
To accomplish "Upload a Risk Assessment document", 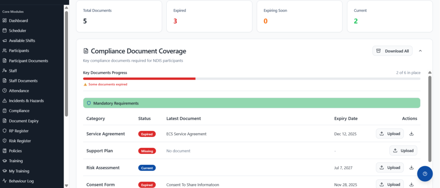I will [x=390, y=167].
